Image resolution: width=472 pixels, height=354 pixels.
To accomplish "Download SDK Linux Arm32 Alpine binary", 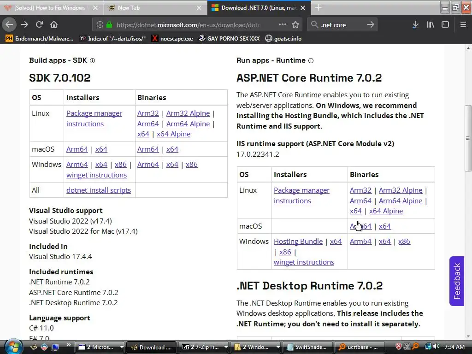I will (188, 113).
